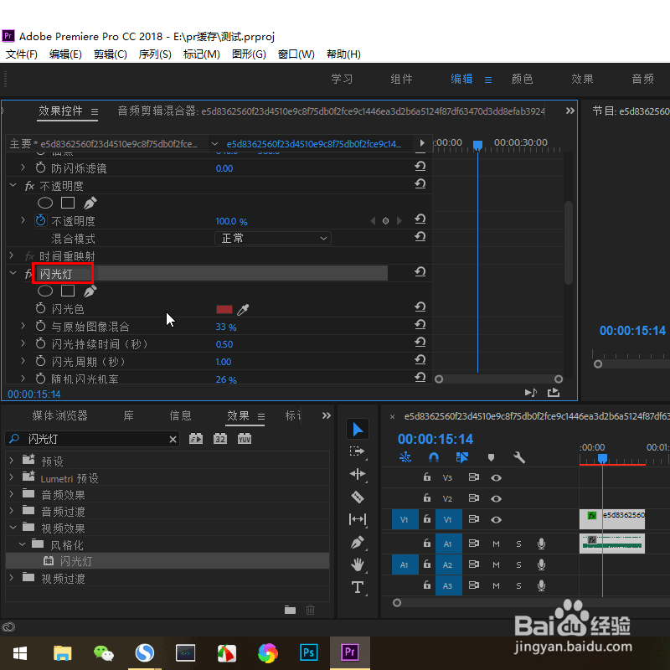
Task: Toggle animation stopwatch for 与原始图像混合
Action: [x=40, y=326]
